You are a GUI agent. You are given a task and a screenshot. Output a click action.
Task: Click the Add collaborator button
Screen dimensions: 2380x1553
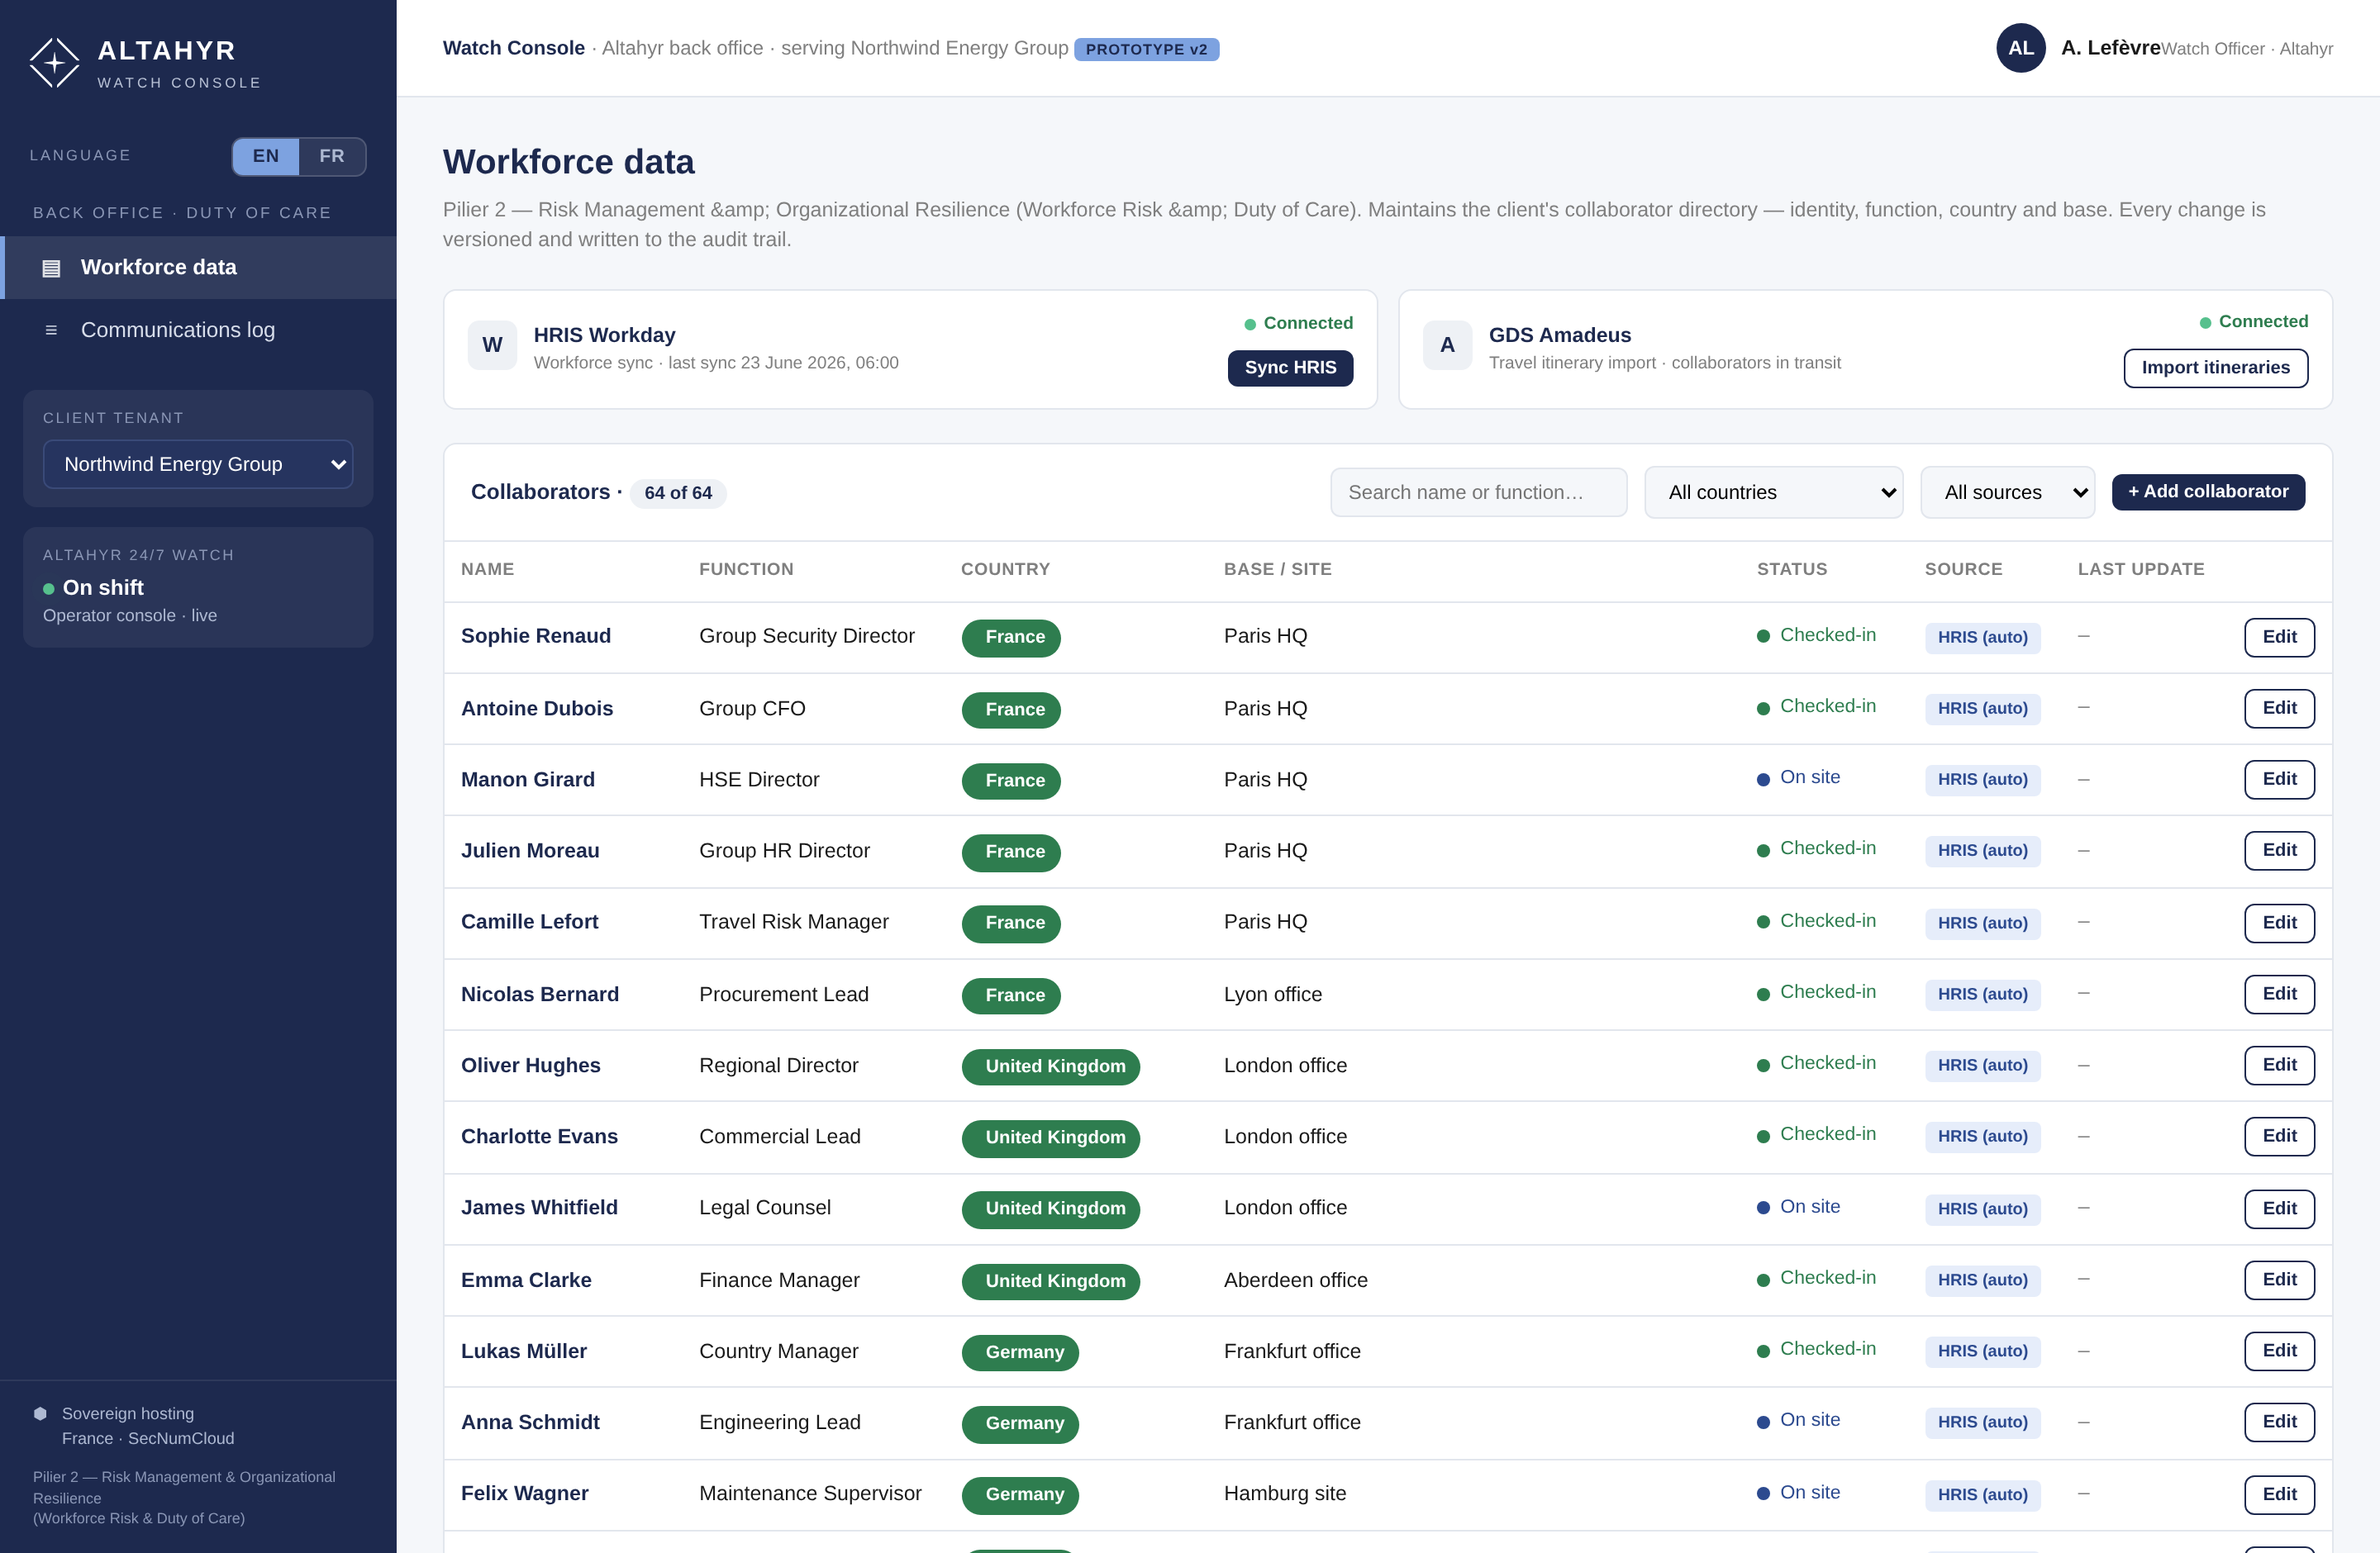[2208, 492]
